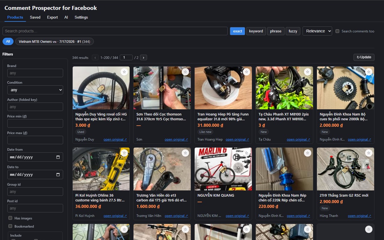
Task: Open calendar picker for Date from
Action: pyautogui.click(x=58, y=157)
